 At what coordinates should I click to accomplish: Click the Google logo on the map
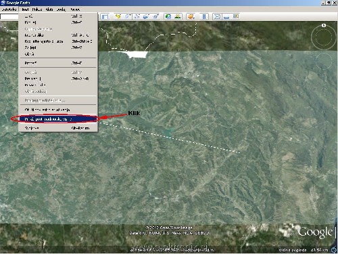click(x=315, y=232)
